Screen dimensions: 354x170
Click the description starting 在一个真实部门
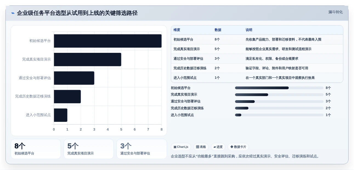(280, 78)
